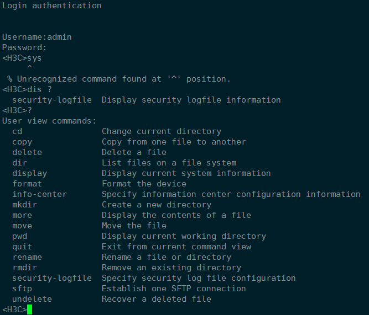The height and width of the screenshot is (315, 369).
Task: Click the 'rename' command in list
Action: pyautogui.click(x=27, y=257)
